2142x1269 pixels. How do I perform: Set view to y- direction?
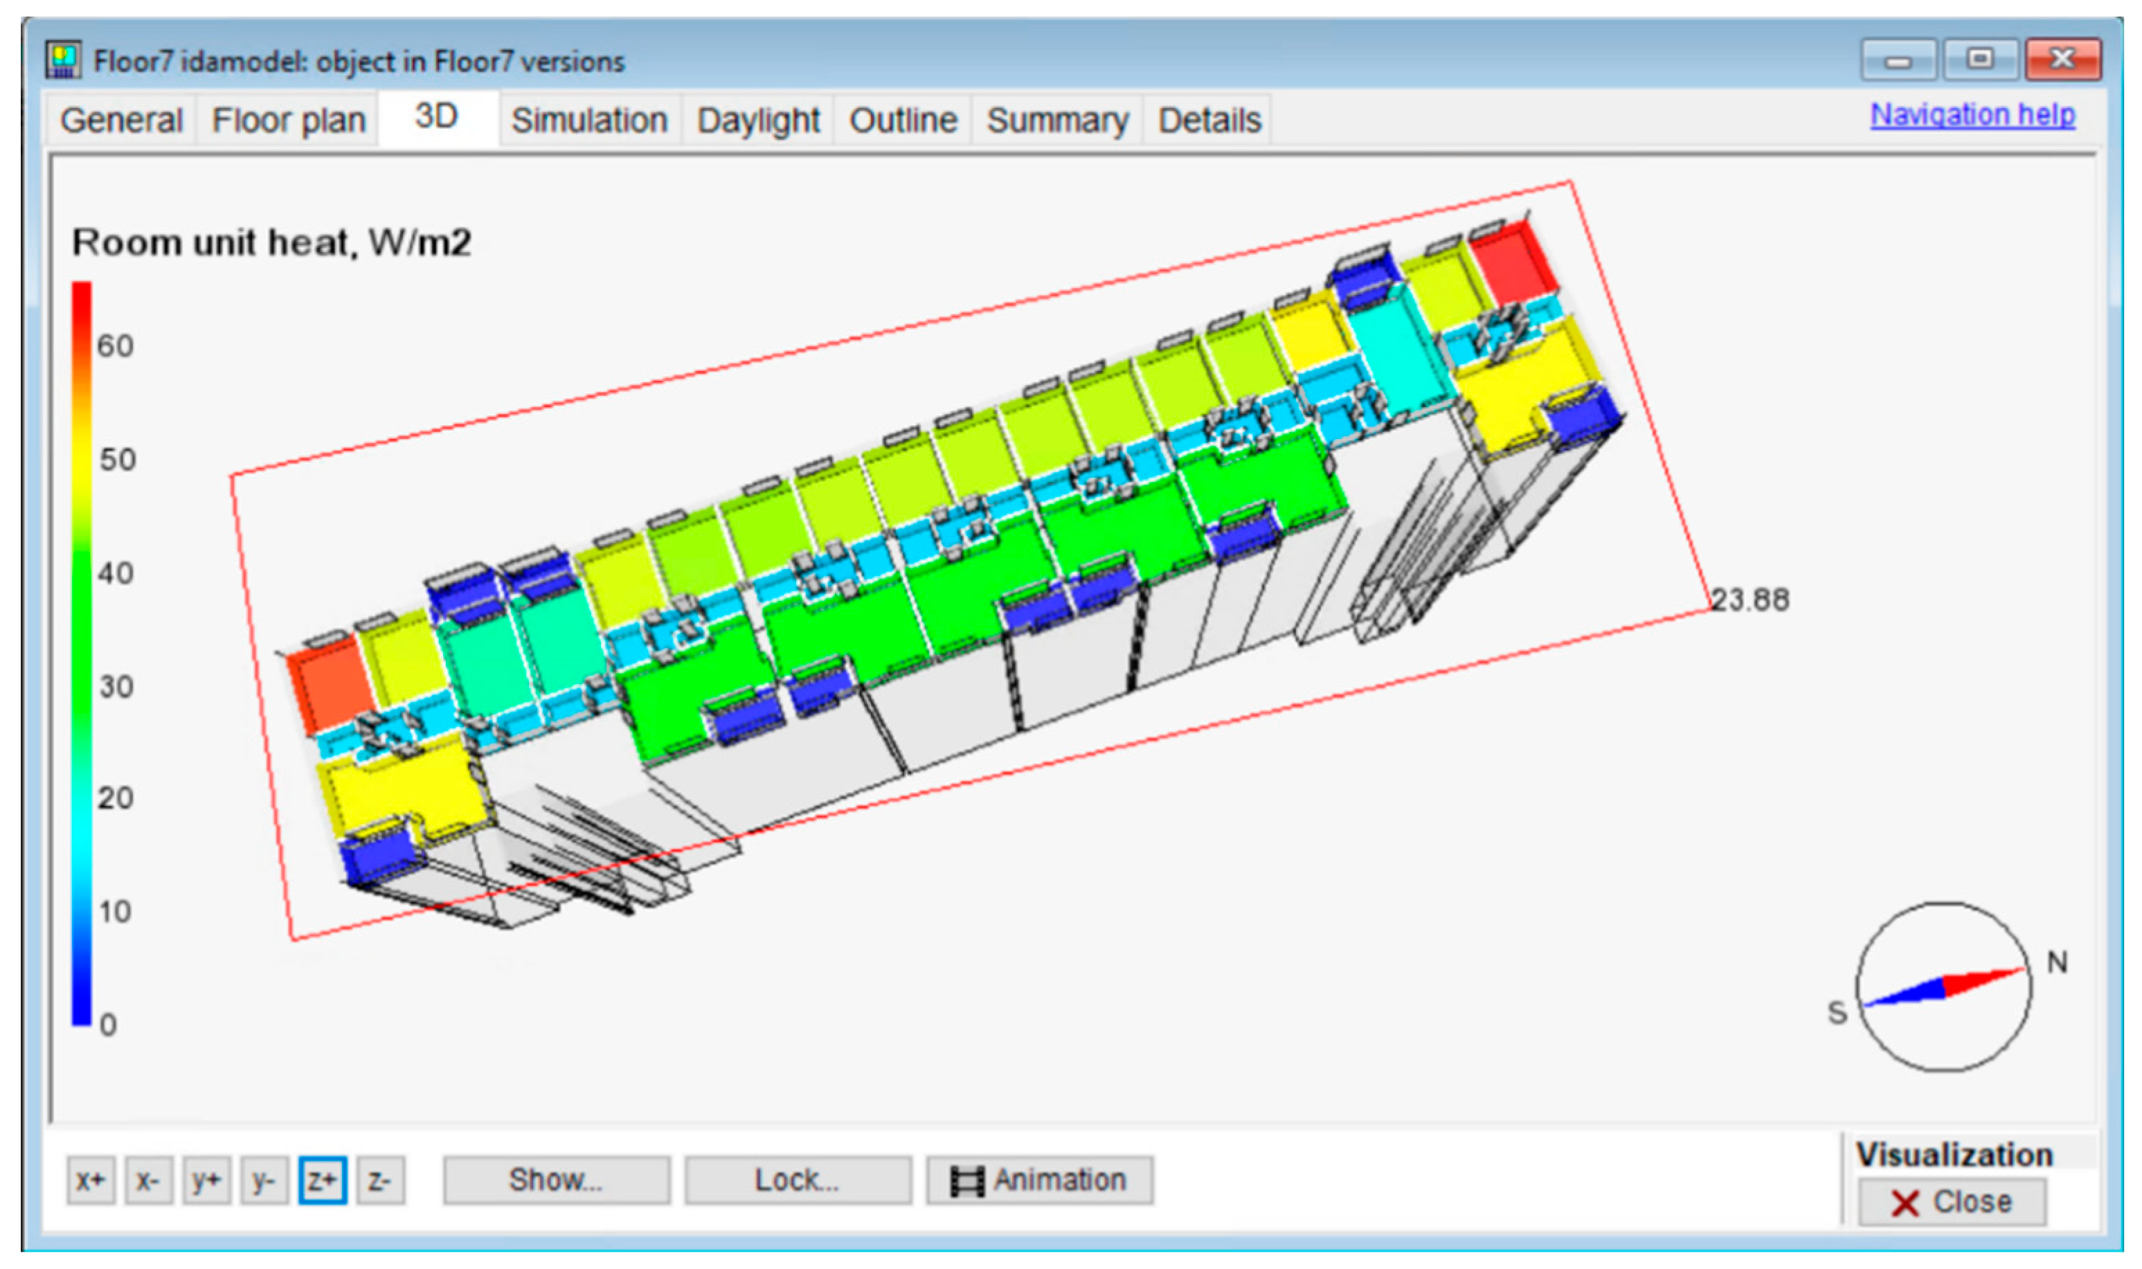[263, 1181]
